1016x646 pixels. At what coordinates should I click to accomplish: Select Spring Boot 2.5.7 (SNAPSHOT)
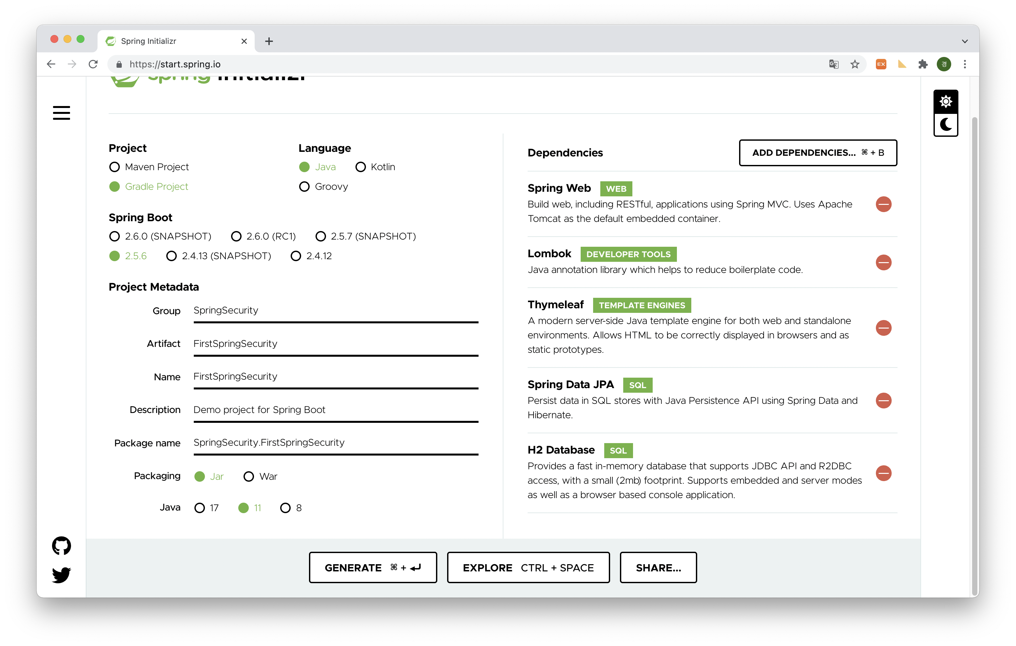[365, 236]
